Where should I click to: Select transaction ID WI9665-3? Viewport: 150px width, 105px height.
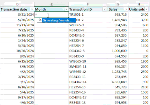(88, 25)
